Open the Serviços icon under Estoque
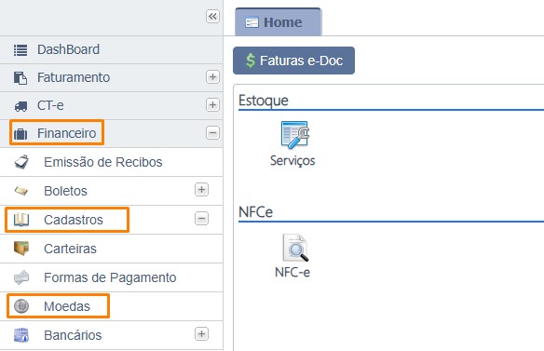The height and width of the screenshot is (351, 544). 294,135
